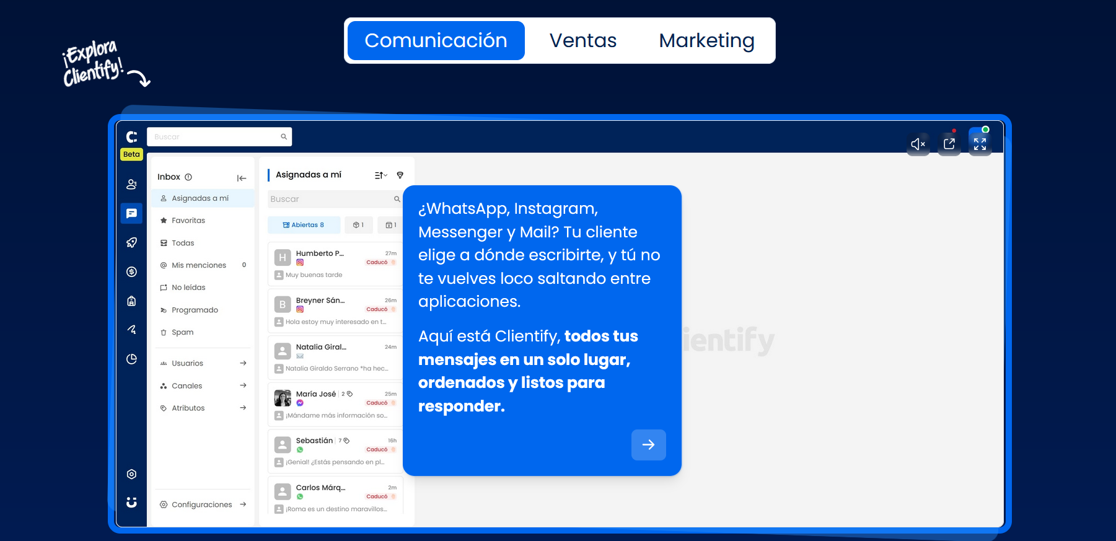Open the sort order dropdown
This screenshot has width=1116, height=541.
pyautogui.click(x=380, y=175)
